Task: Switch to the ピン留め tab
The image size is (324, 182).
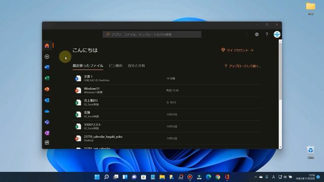Action: [x=115, y=66]
